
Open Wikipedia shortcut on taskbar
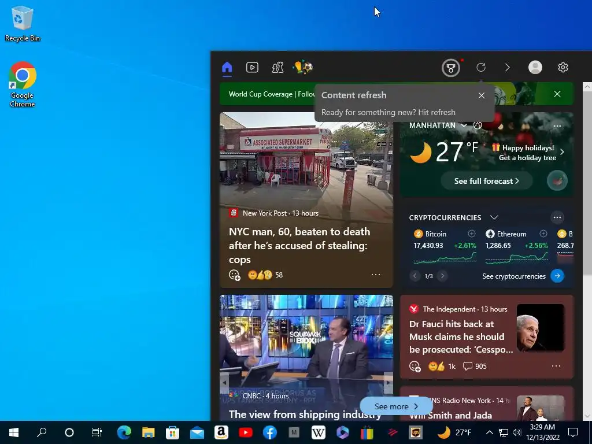coord(319,432)
